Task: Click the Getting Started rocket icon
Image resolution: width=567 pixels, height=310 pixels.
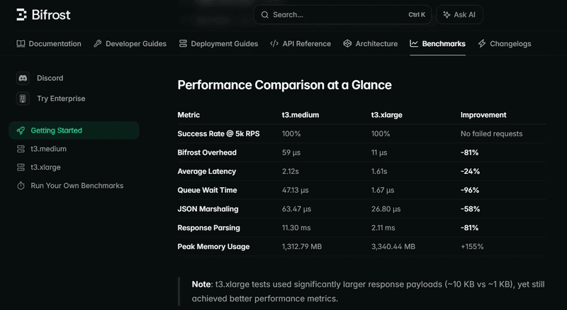Action: click(x=21, y=131)
